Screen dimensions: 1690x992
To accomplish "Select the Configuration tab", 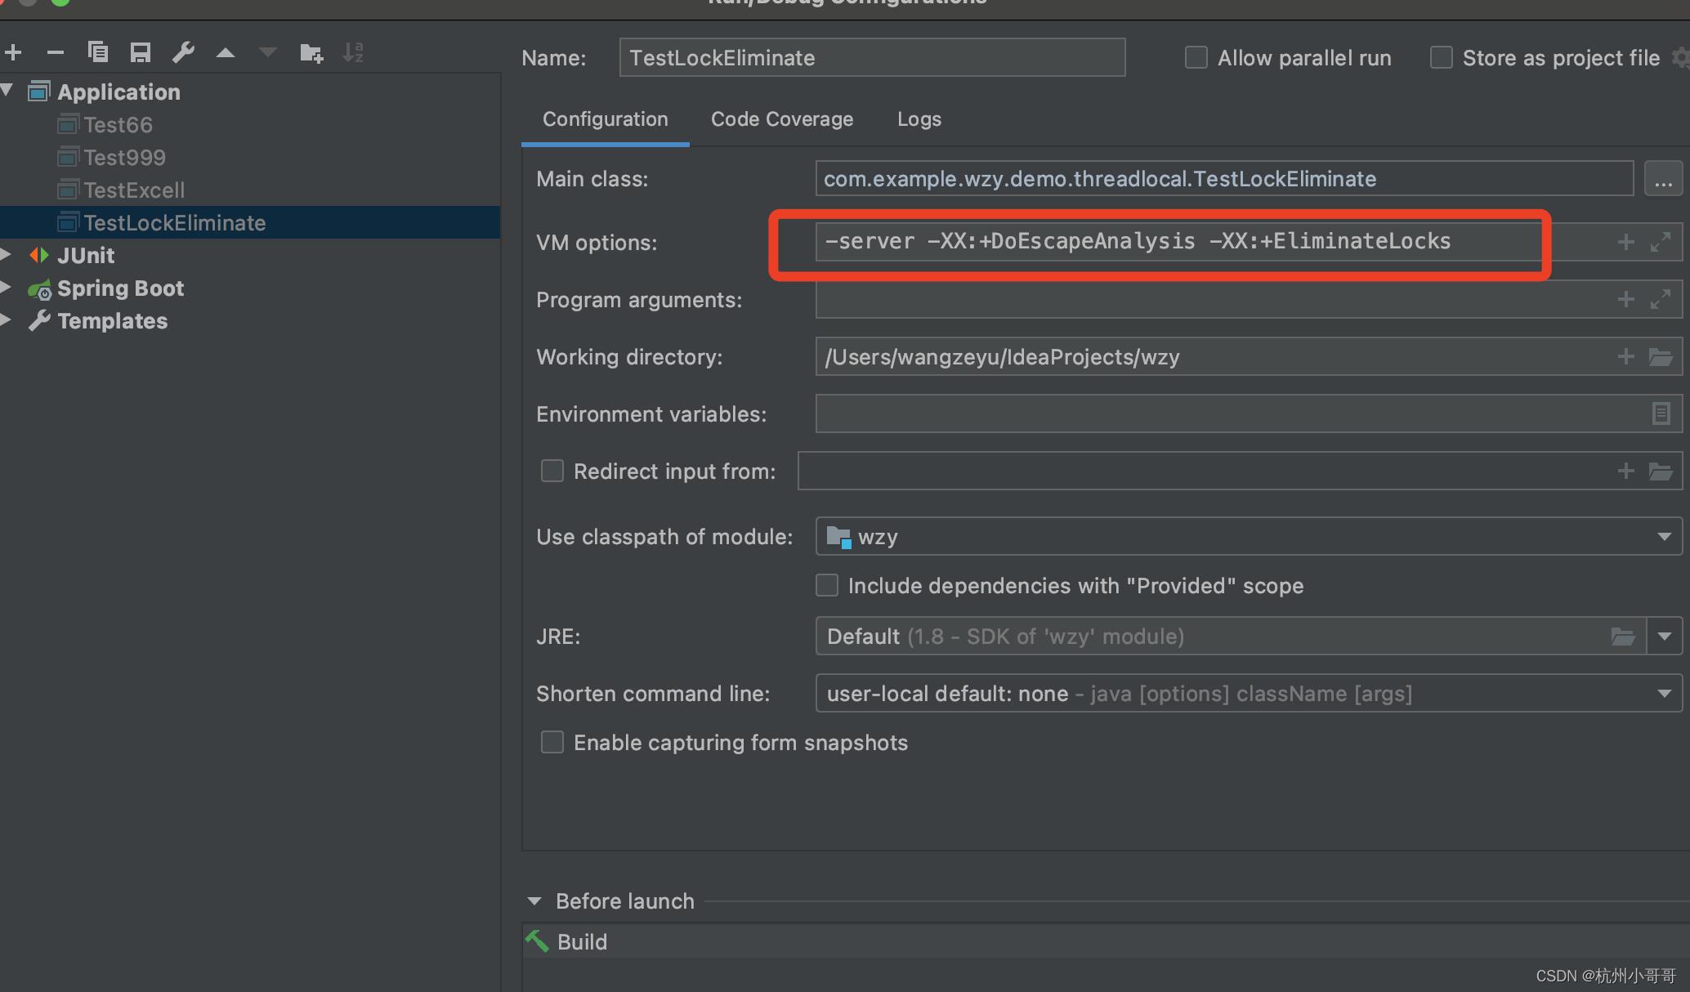I will click(x=605, y=118).
